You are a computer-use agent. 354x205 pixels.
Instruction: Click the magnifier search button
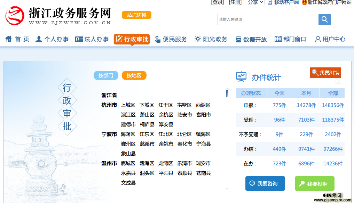pos(324,19)
